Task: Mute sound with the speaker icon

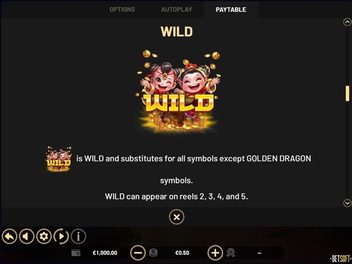Action: [x=27, y=236]
